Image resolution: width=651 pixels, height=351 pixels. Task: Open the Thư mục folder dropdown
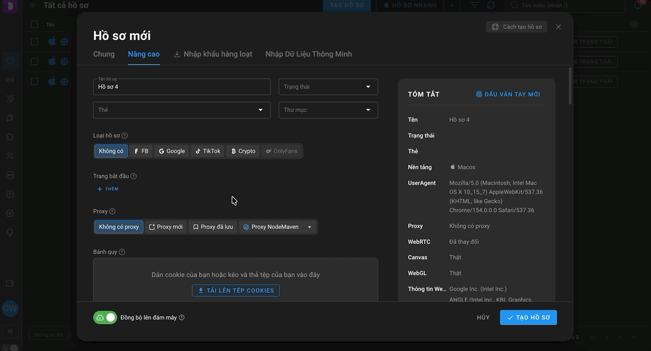click(x=328, y=110)
